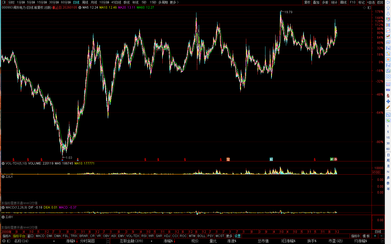Open the F10 company info icon

[388, 48]
